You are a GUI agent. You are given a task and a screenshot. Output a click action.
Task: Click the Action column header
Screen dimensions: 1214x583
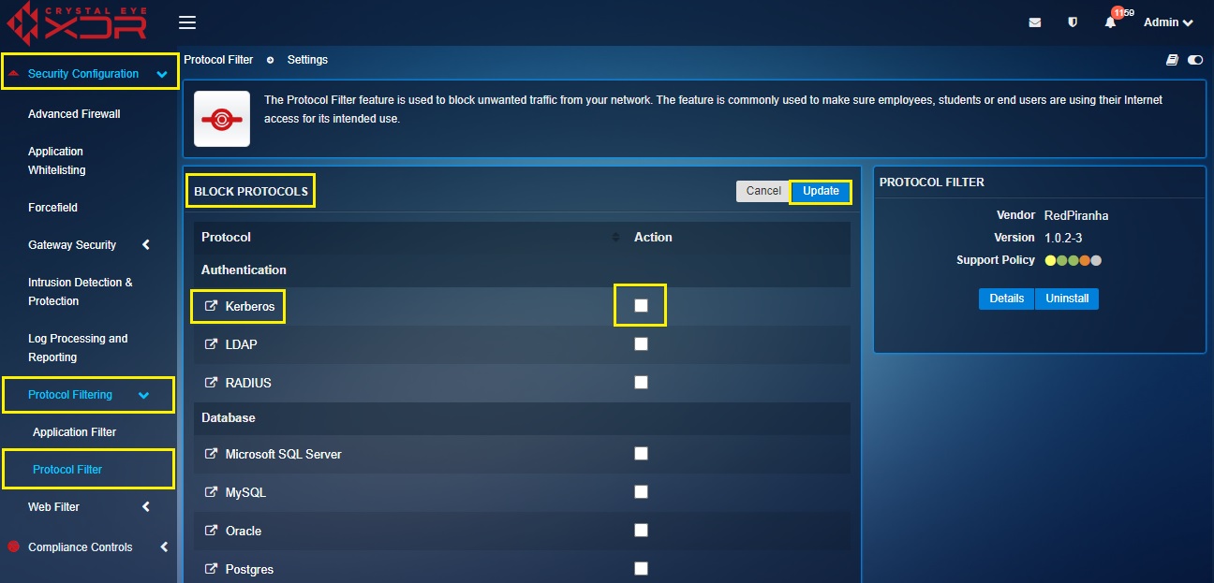click(653, 238)
